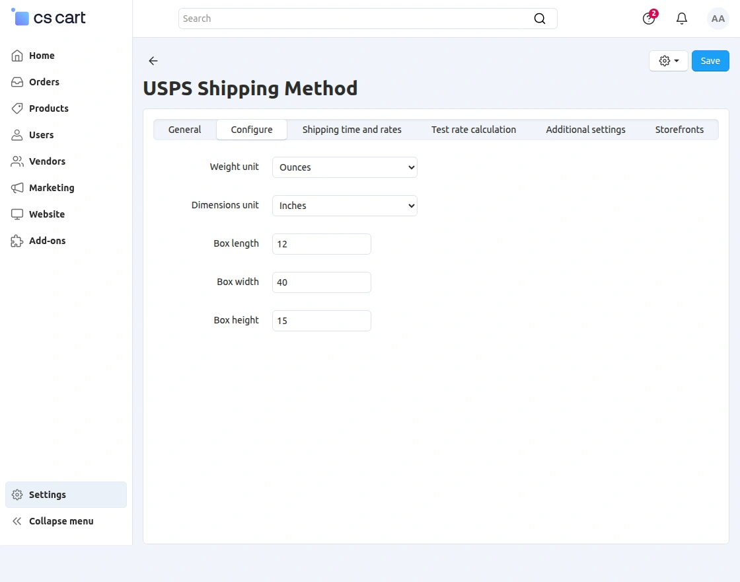The height and width of the screenshot is (582, 740).
Task: Click the Weight unit label
Action: pos(234,167)
